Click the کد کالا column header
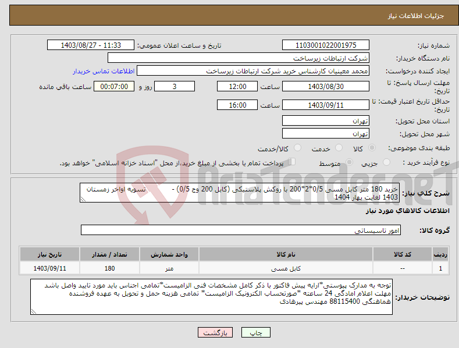The width and height of the screenshot is (459, 348). (403, 254)
